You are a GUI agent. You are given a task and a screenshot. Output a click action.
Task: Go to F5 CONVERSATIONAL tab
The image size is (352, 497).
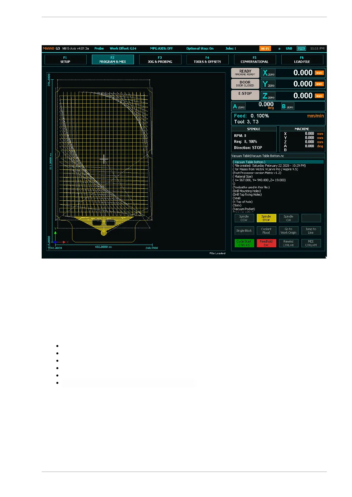click(x=255, y=60)
